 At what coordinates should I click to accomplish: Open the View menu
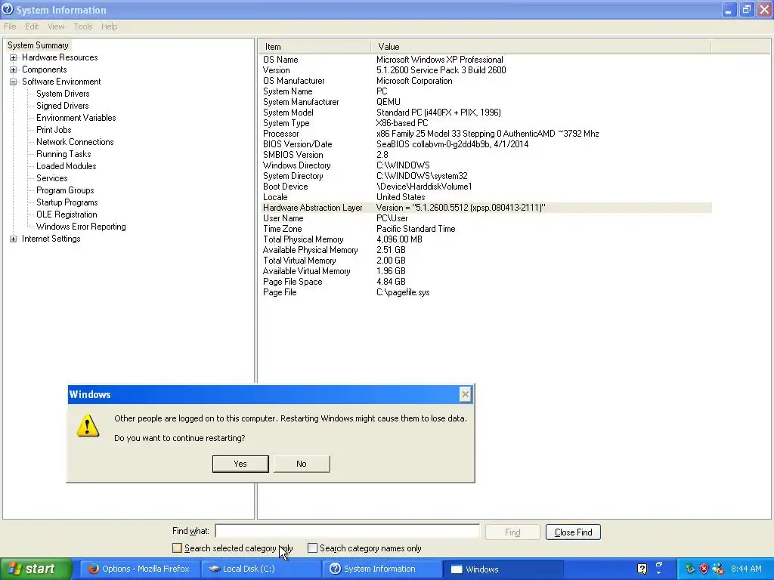pyautogui.click(x=56, y=26)
